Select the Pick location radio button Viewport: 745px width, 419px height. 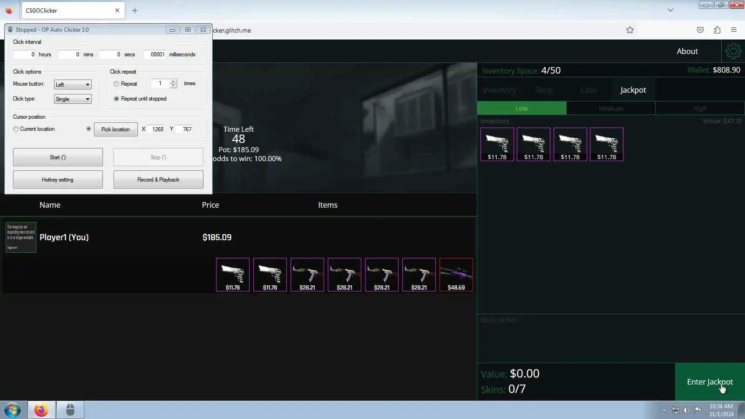coord(88,129)
